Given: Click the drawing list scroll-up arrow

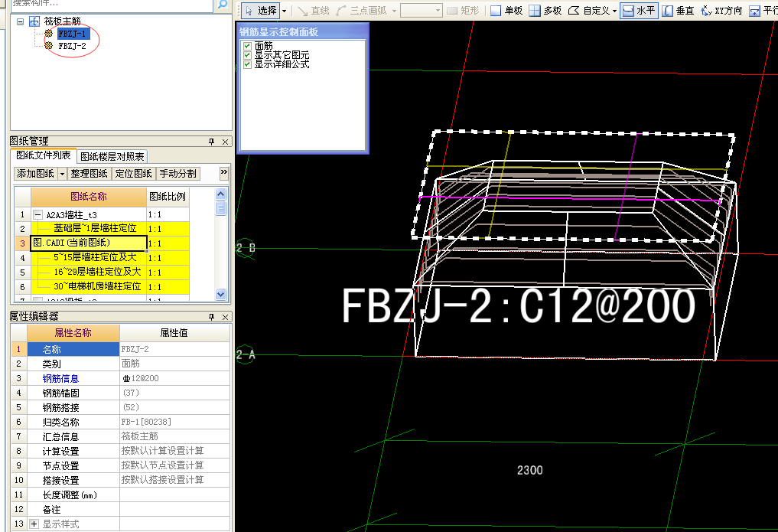Looking at the screenshot, I should pos(221,194).
